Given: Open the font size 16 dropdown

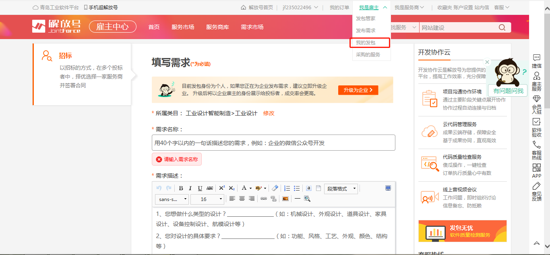Looking at the screenshot, I should tap(207, 199).
